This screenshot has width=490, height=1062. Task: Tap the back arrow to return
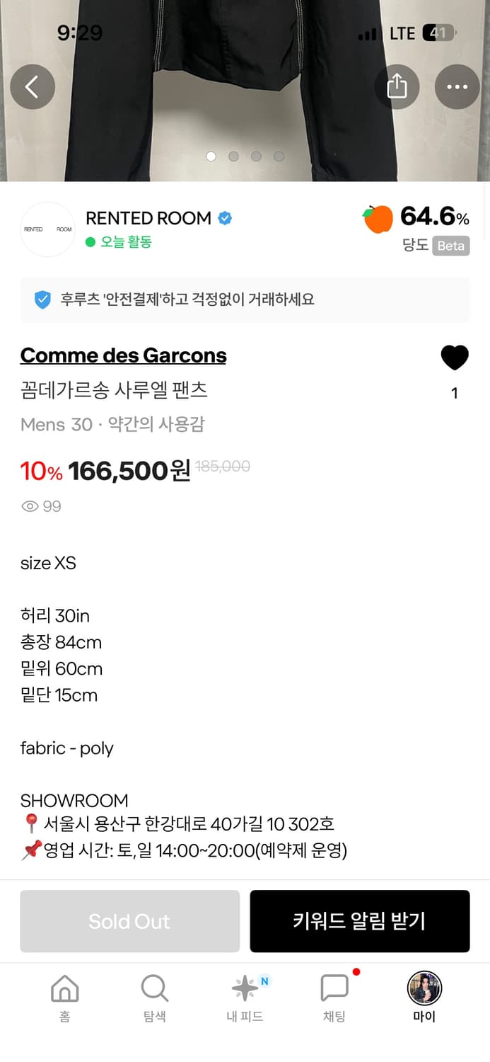pyautogui.click(x=33, y=86)
